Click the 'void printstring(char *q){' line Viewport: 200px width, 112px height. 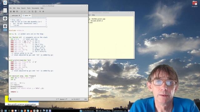click(x=20, y=60)
